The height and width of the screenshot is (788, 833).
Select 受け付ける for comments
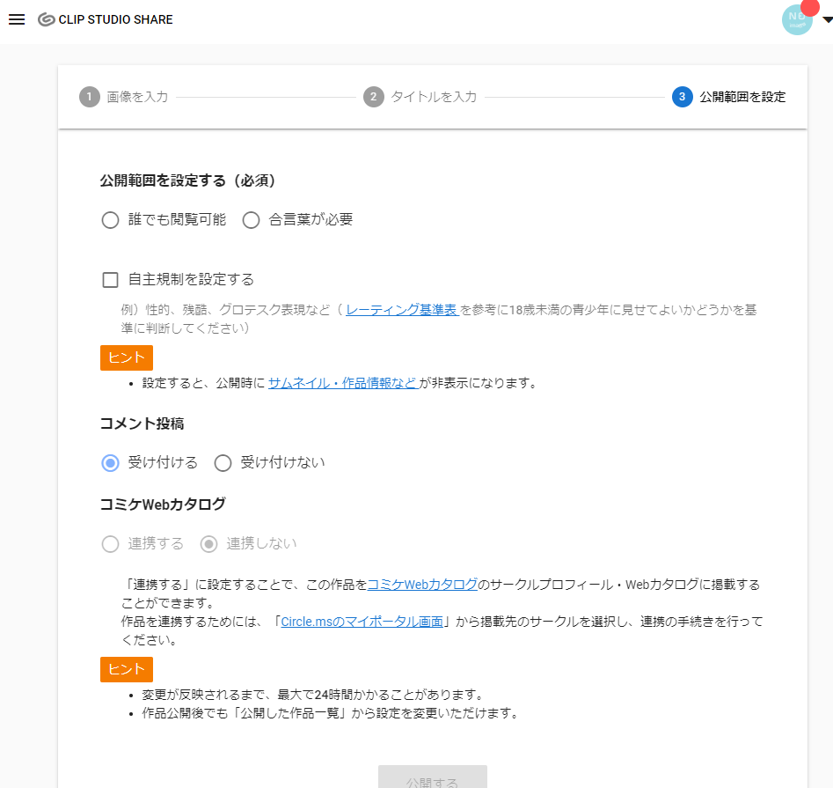[x=111, y=463]
